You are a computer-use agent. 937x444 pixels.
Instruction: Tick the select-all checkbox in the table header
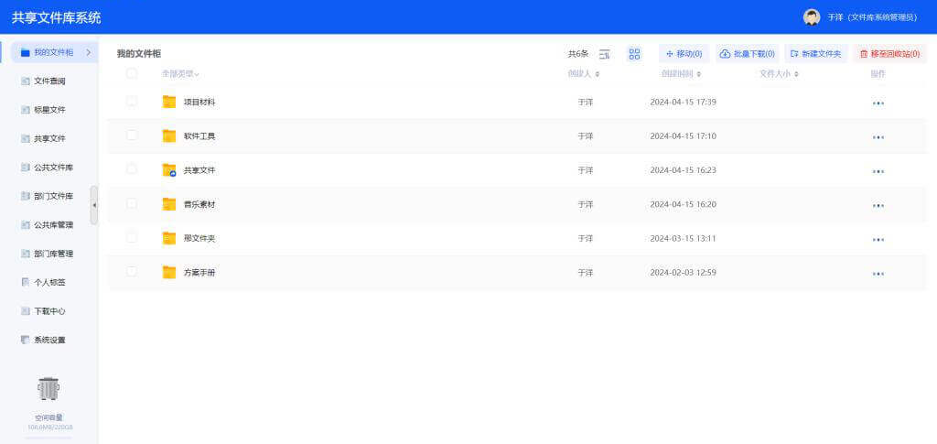pyautogui.click(x=132, y=73)
